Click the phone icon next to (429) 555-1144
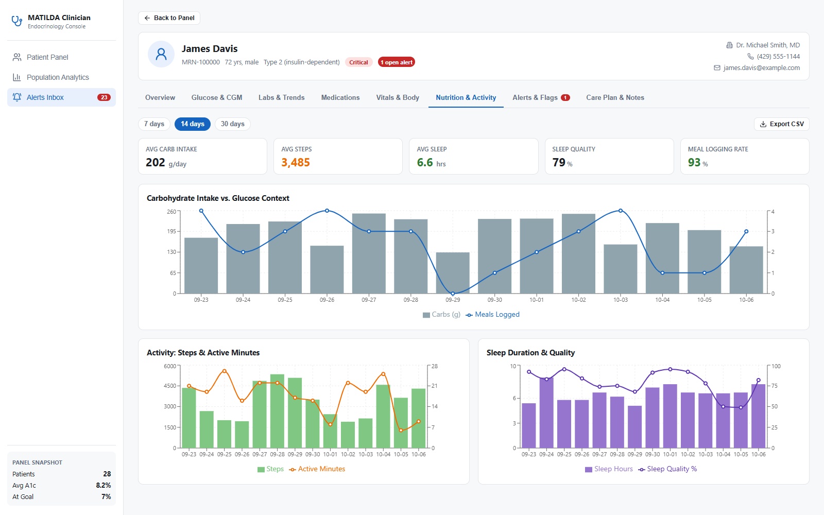Image resolution: width=824 pixels, height=515 pixels. click(x=750, y=57)
